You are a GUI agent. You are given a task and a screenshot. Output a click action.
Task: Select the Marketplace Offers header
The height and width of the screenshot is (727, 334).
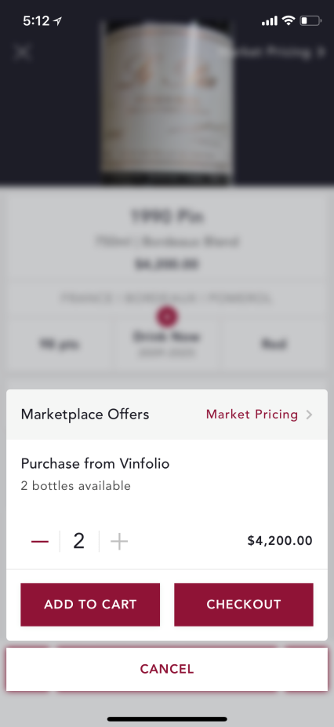[x=85, y=414]
